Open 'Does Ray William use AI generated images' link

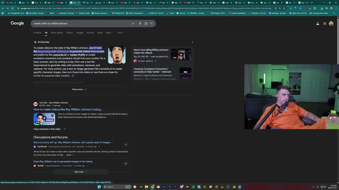[x=63, y=161]
